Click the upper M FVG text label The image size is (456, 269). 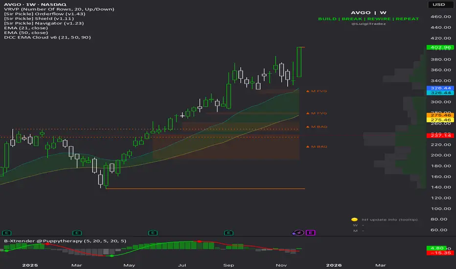(x=319, y=91)
